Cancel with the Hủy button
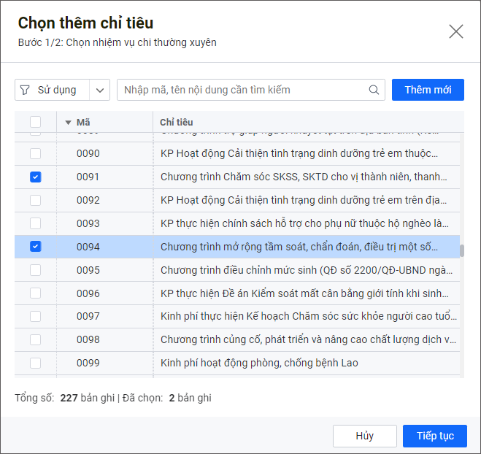Viewport: 481px width, 454px height. tap(364, 436)
